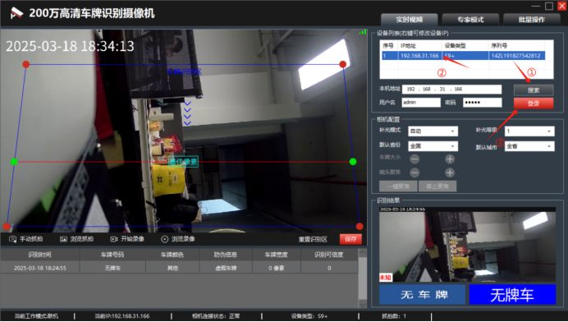The height and width of the screenshot is (322, 568).
Task: Switch to the 实时视频 tab
Action: pyautogui.click(x=409, y=20)
